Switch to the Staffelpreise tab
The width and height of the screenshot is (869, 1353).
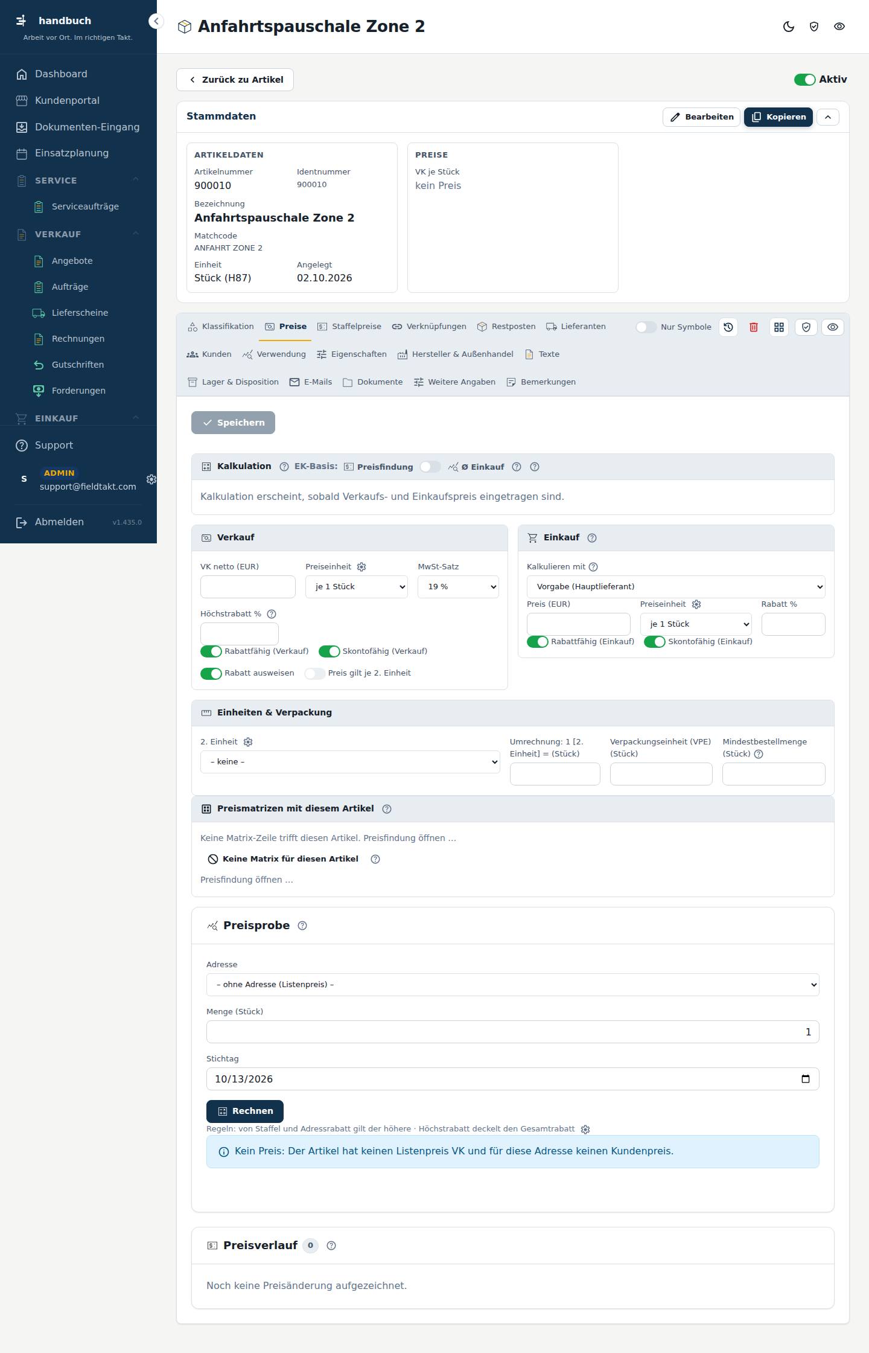click(349, 327)
